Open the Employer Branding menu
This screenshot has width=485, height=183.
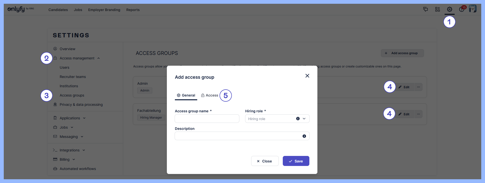tap(104, 10)
